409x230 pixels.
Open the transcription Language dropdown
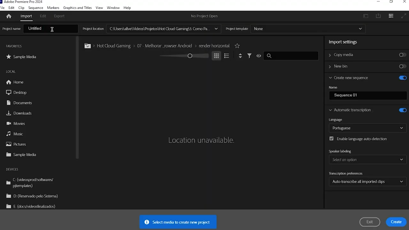(x=367, y=128)
